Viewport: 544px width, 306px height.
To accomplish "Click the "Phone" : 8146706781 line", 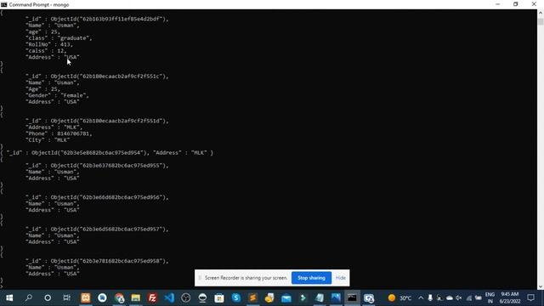I will point(59,133).
